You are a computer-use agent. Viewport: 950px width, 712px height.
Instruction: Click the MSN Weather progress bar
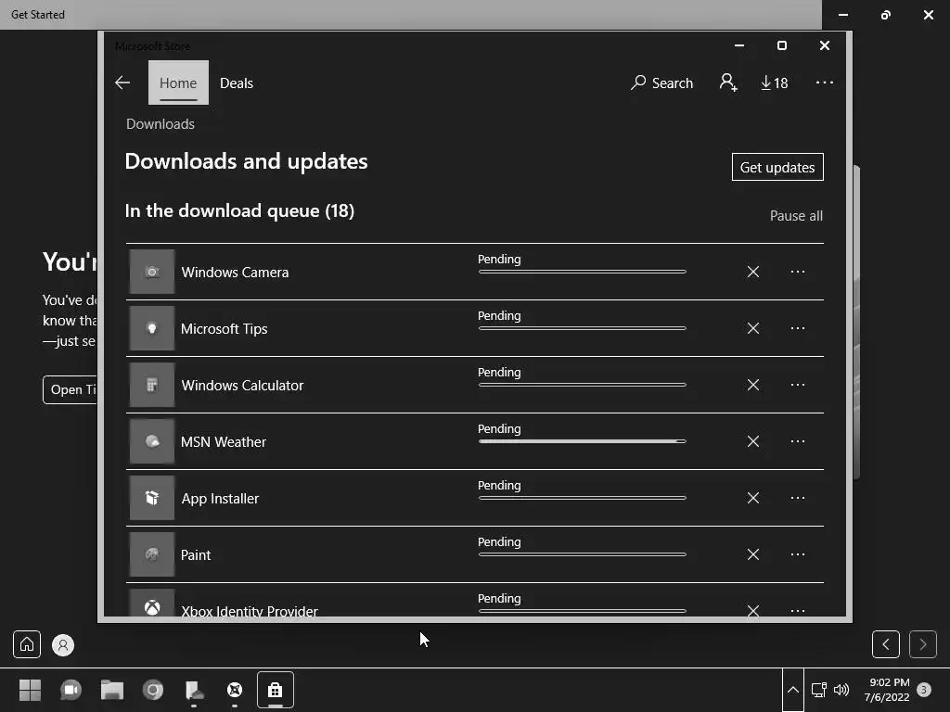pyautogui.click(x=583, y=441)
